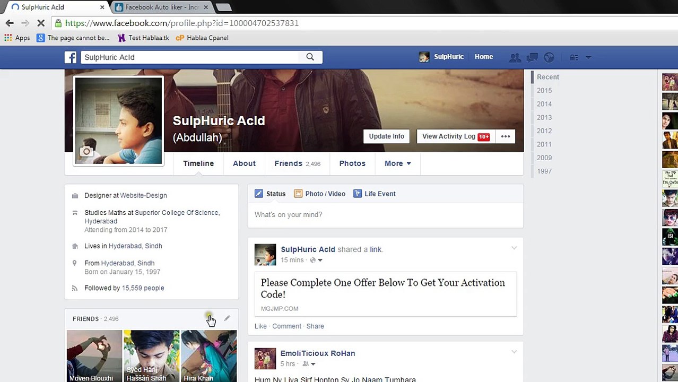This screenshot has width=678, height=382.
Task: Click the profile picture camera icon
Action: pyautogui.click(x=86, y=152)
